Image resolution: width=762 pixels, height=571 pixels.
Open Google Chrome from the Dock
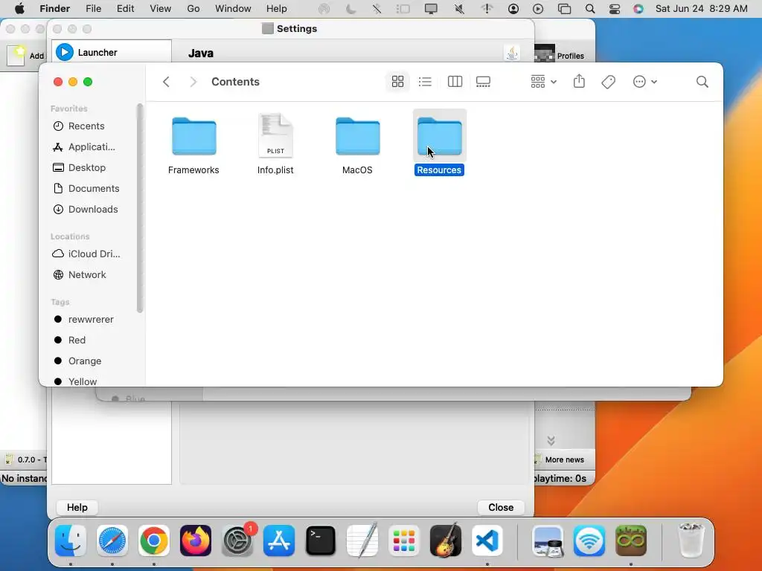point(153,541)
